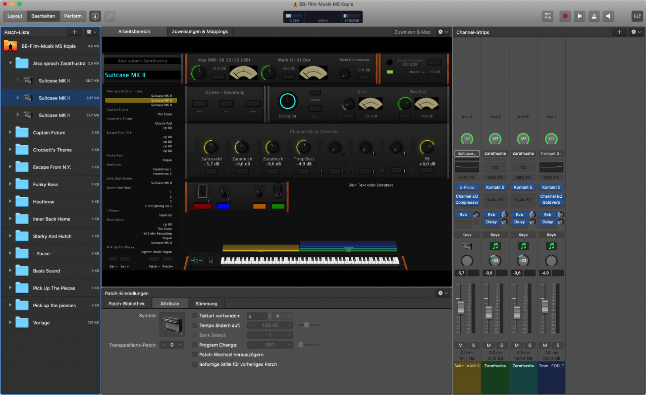Open the Patch-Liste gear dropdown

coord(91,32)
